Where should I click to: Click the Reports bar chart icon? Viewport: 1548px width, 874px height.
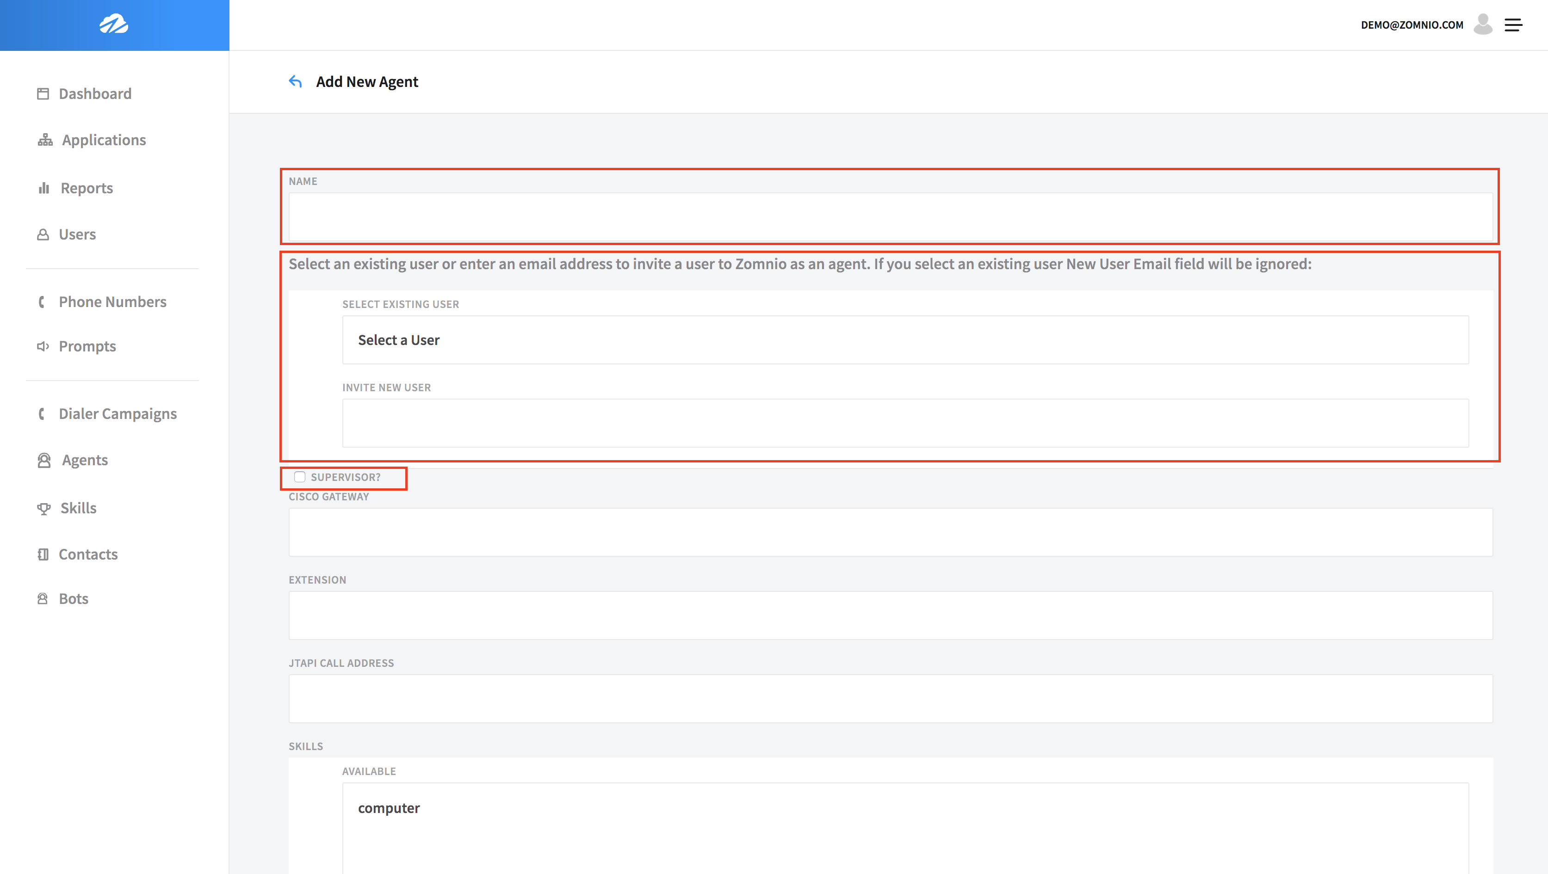(x=44, y=188)
